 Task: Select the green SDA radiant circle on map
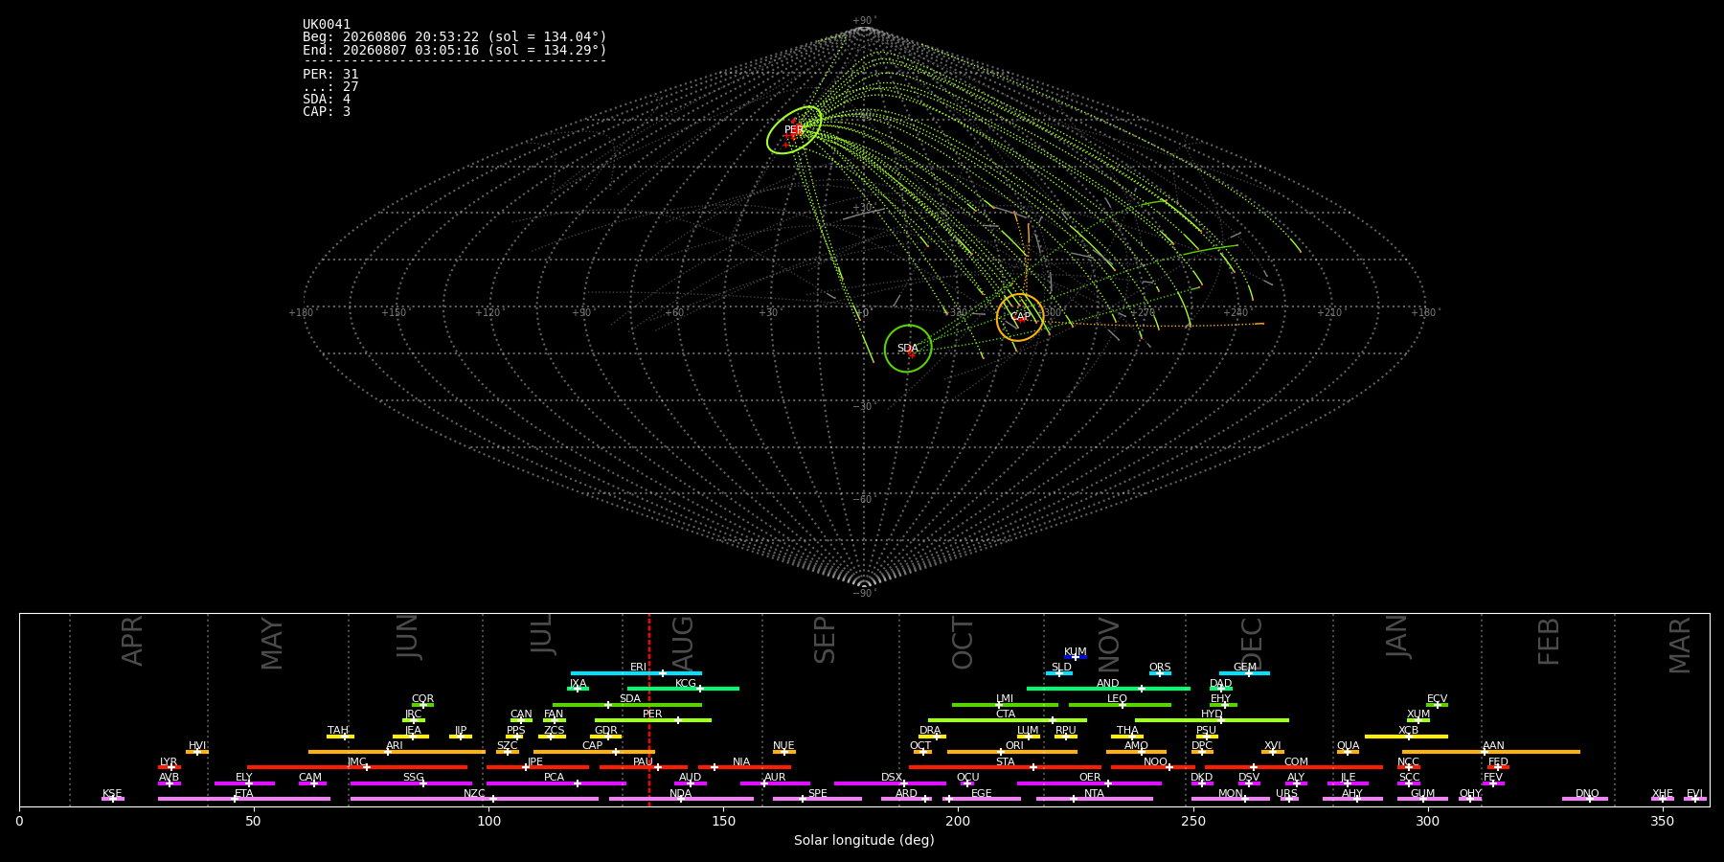(908, 349)
